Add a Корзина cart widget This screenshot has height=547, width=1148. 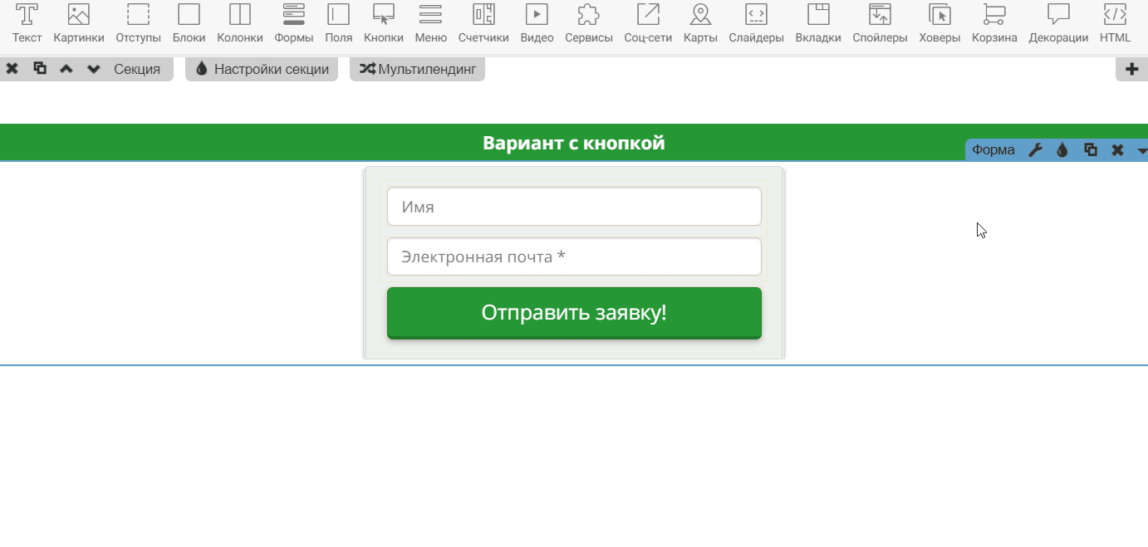point(994,23)
